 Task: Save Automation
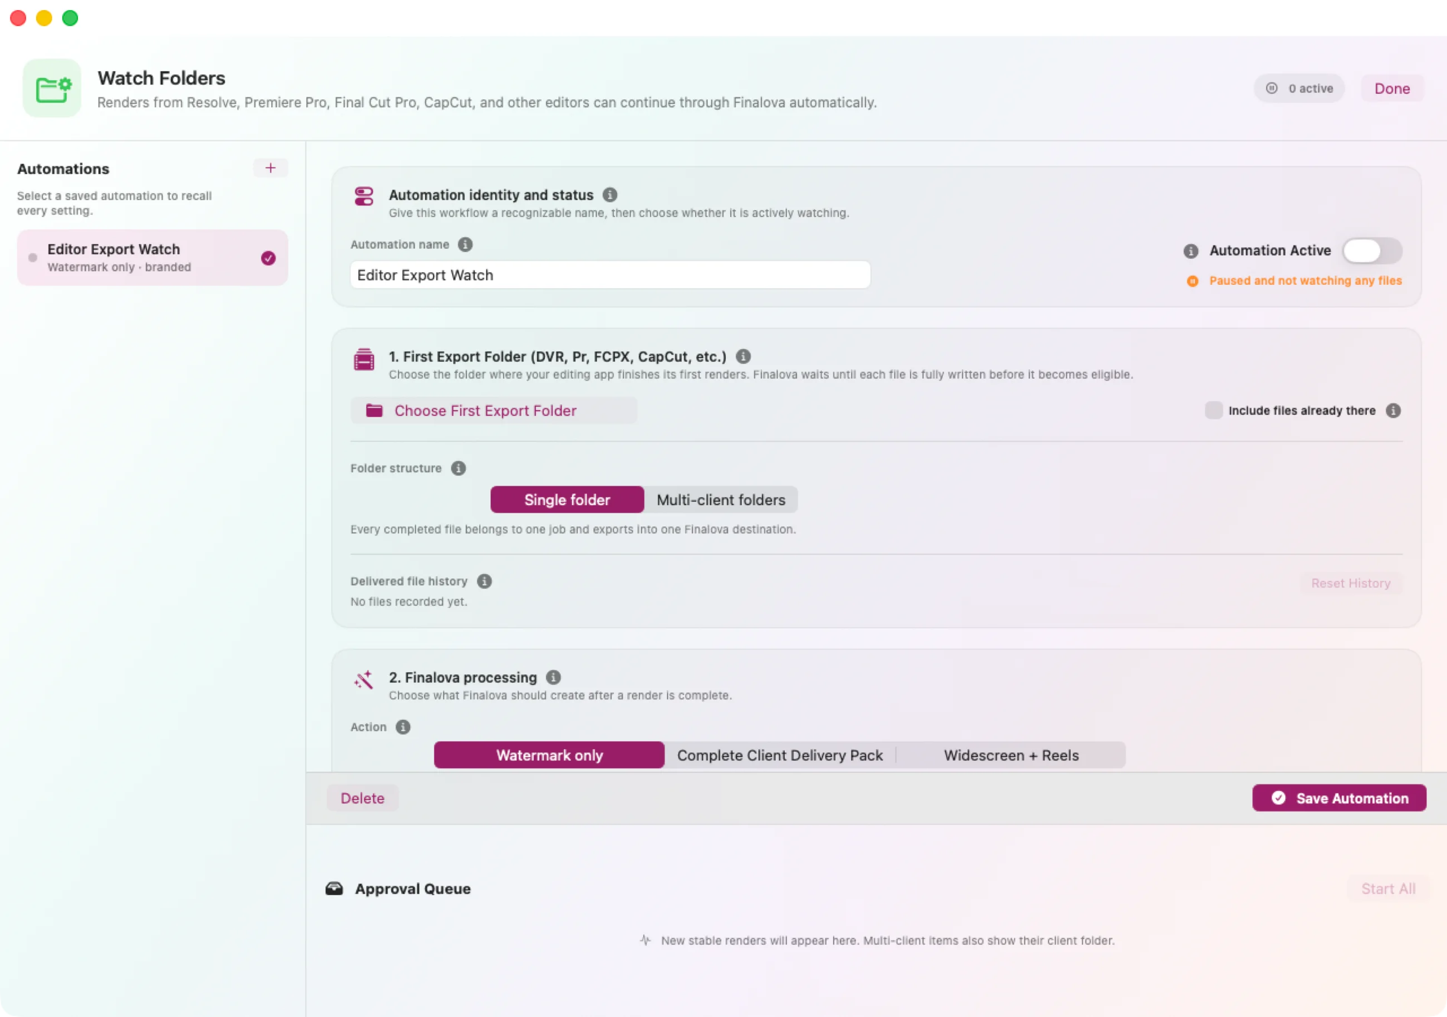[1339, 798]
